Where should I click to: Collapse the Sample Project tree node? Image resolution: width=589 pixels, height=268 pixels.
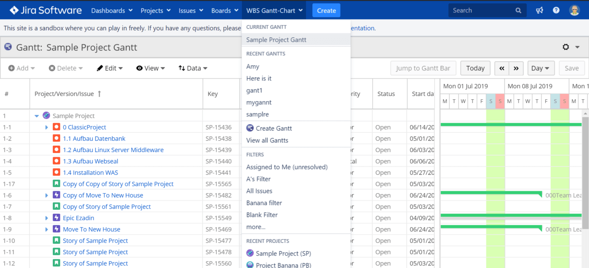click(37, 116)
